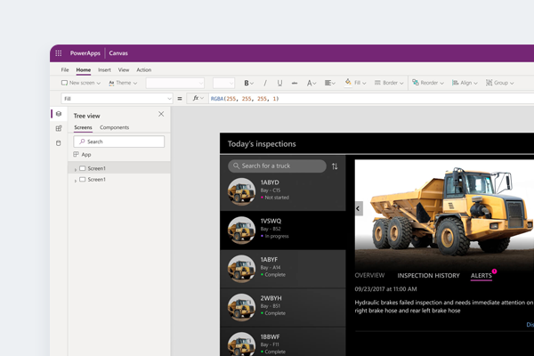Open the OVERVIEW tab
Viewport: 534px width, 356px height.
[369, 275]
